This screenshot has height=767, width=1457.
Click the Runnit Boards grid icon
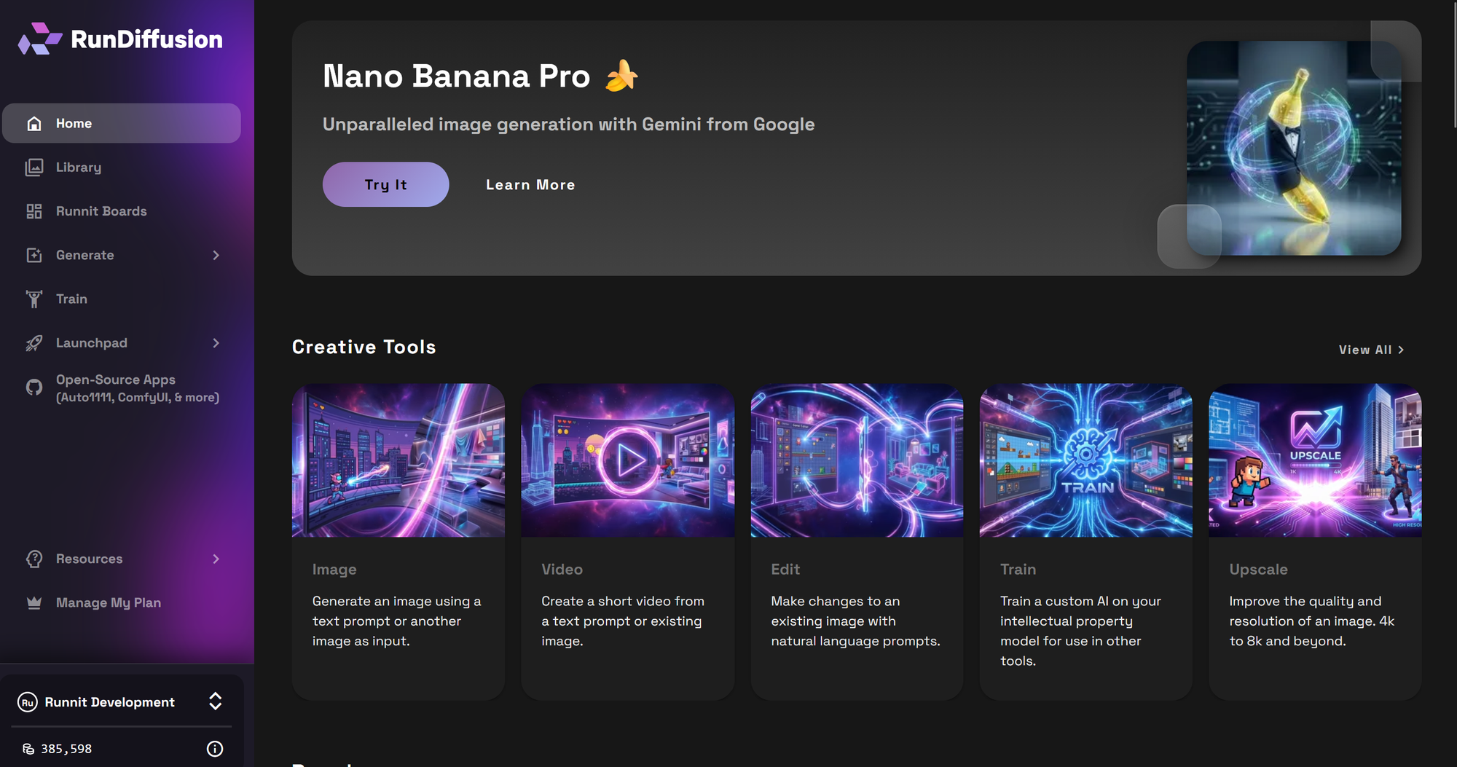pyautogui.click(x=34, y=211)
